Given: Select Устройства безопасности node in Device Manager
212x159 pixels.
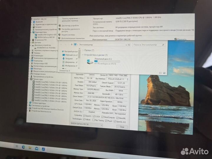Looking at the screenshot, I should [x=41, y=111].
